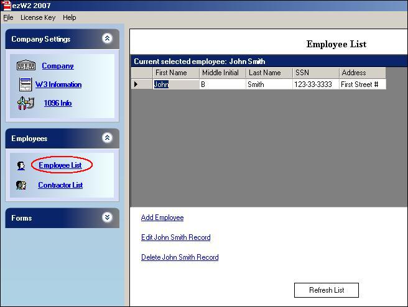Open the Contractor List link

tap(60, 185)
